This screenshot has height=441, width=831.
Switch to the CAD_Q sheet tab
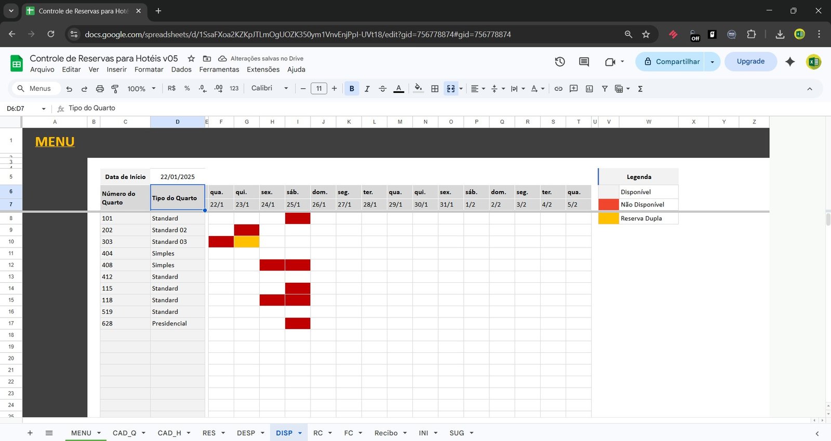pos(125,433)
